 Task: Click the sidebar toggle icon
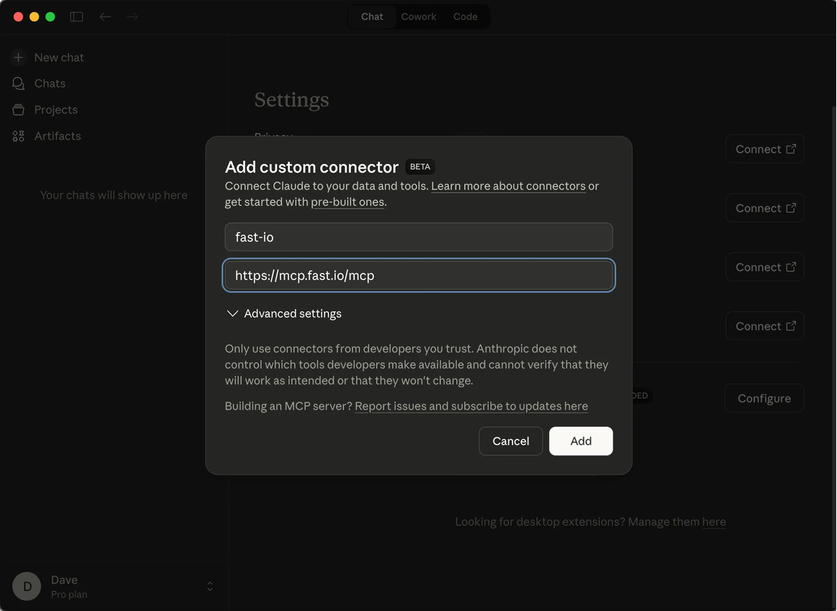[77, 17]
